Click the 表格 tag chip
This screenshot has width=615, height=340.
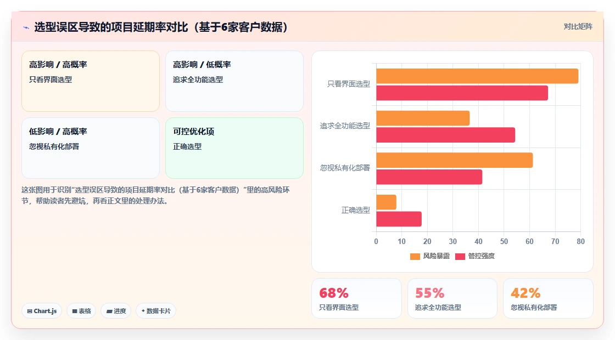click(81, 311)
